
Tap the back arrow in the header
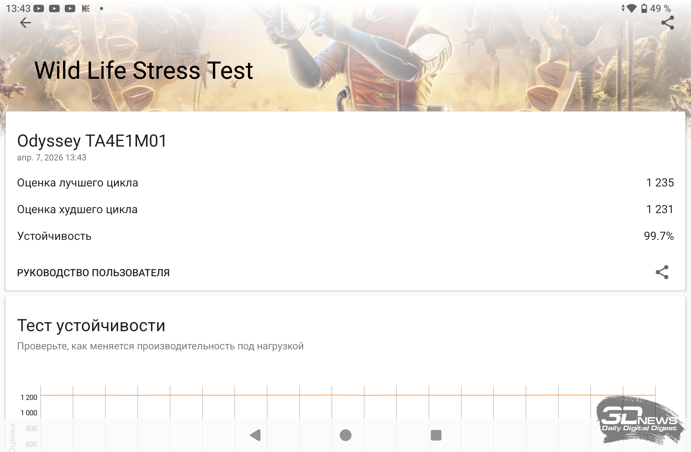click(25, 23)
